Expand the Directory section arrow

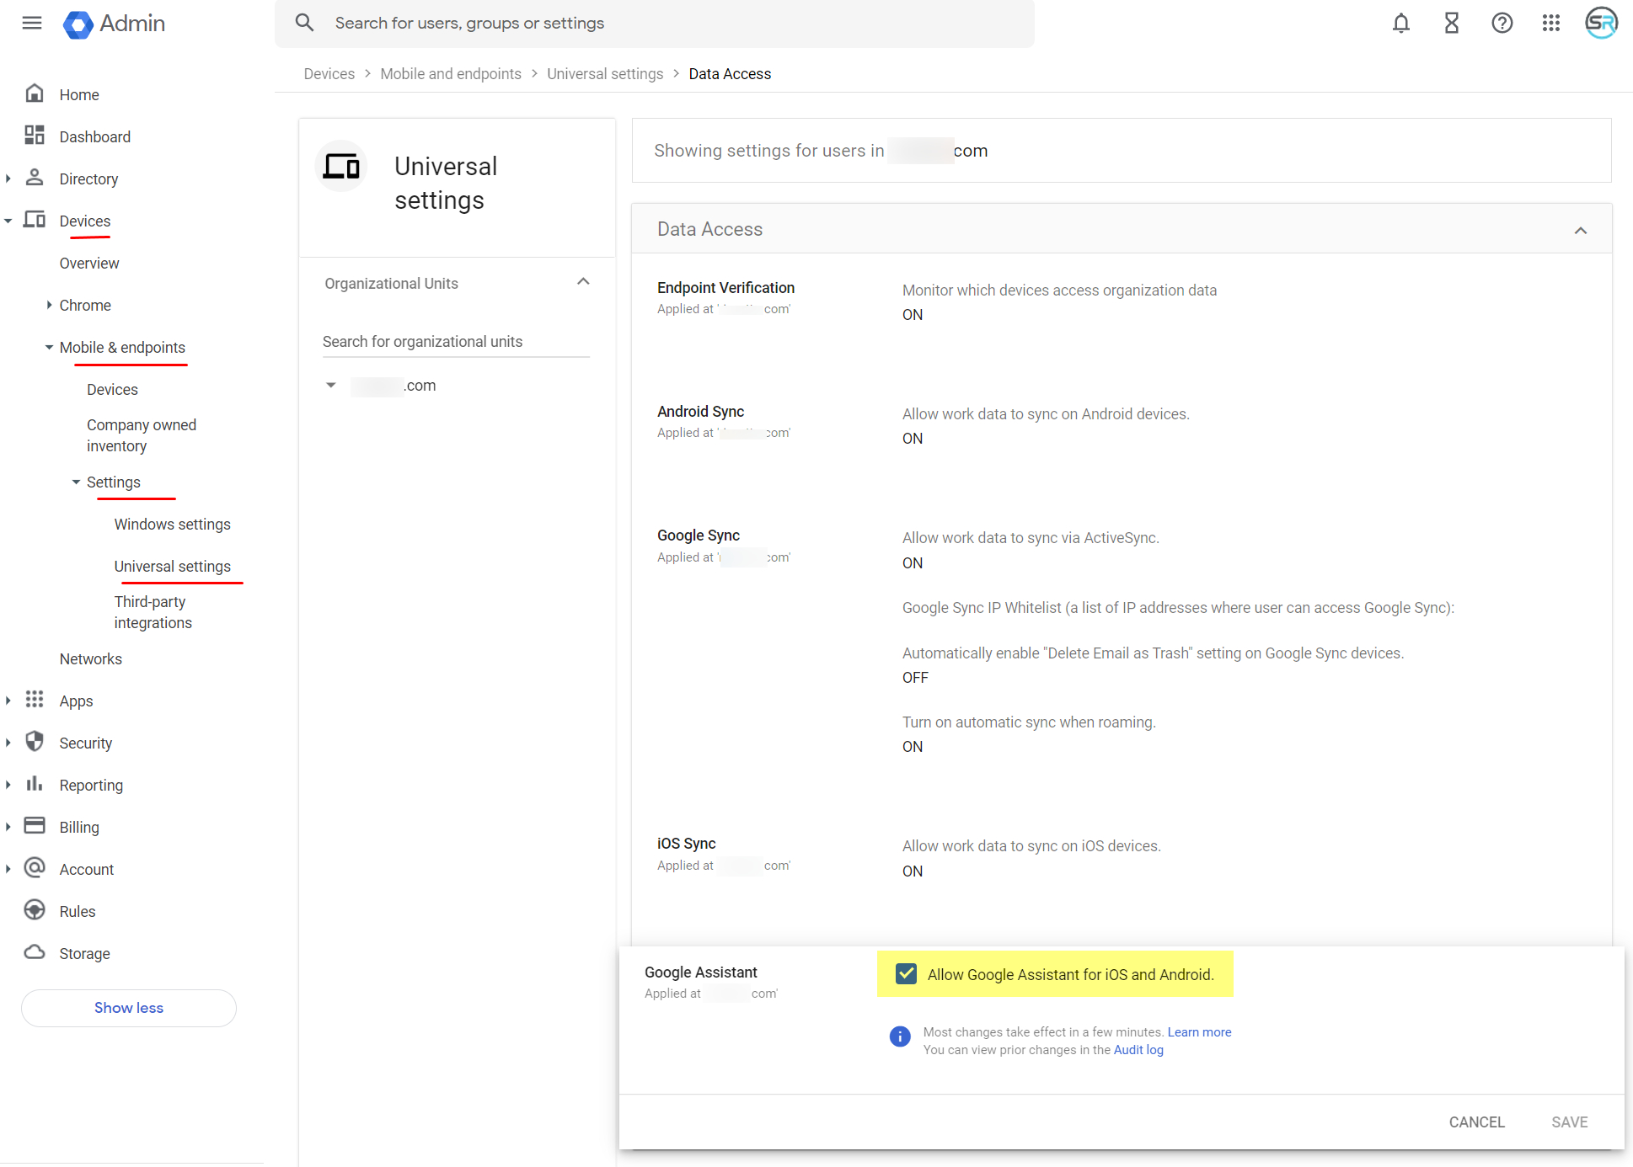(x=8, y=179)
